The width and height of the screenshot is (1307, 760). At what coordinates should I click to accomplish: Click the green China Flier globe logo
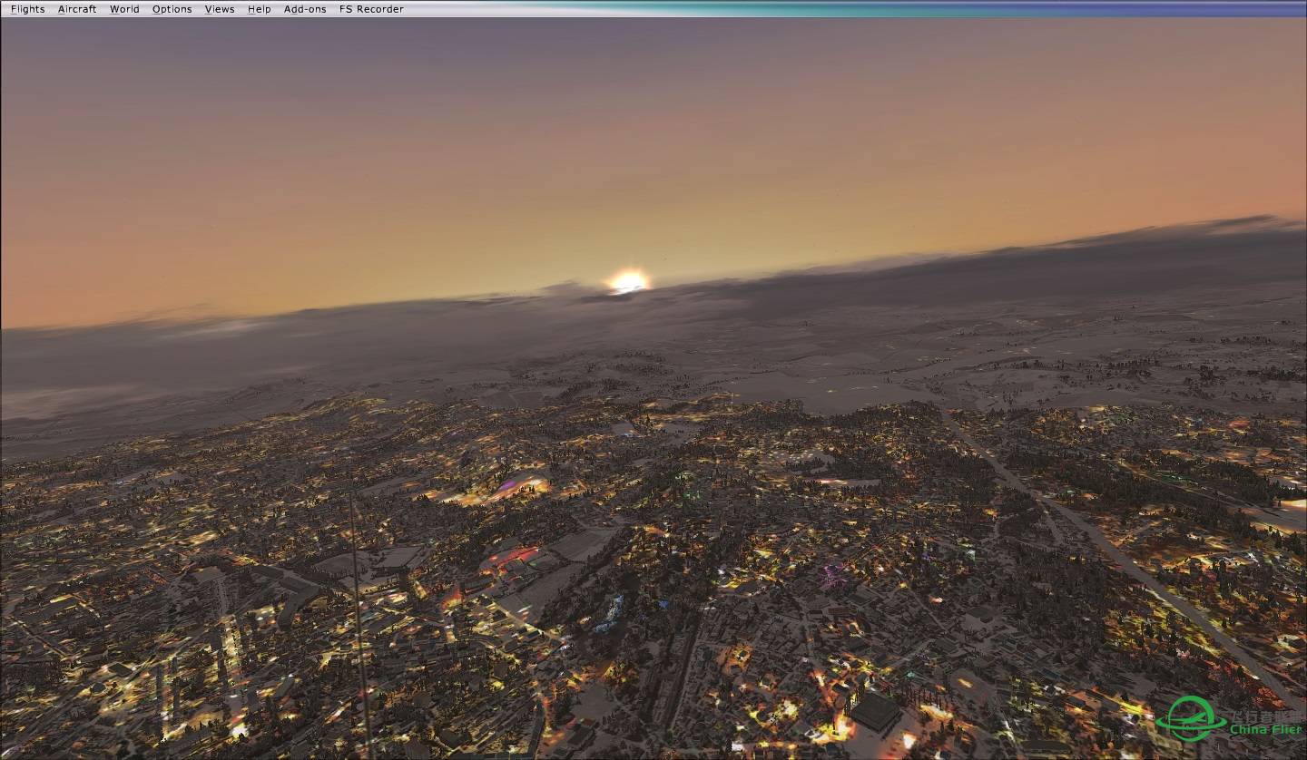[x=1189, y=718]
